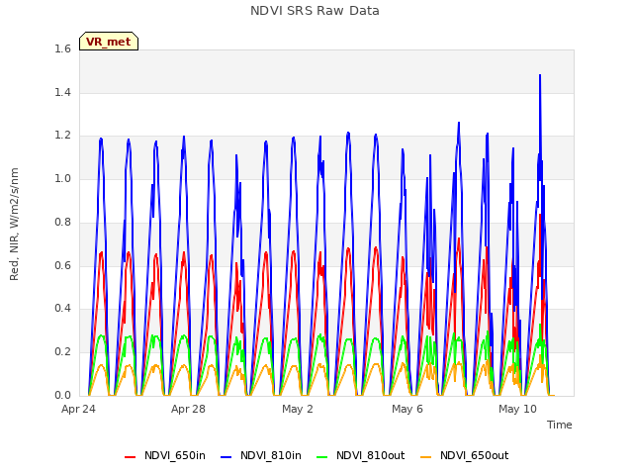Toggle the NDVI_810in legend entry
The image size is (633, 475).
[261, 456]
